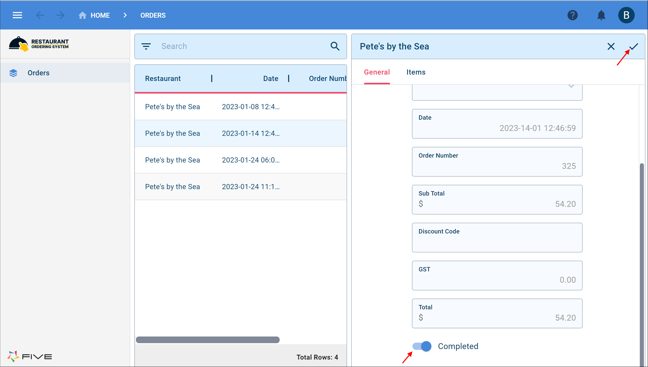Image resolution: width=648 pixels, height=367 pixels.
Task: Select the order dated 2023-01-24 06:0…
Action: [x=241, y=160]
